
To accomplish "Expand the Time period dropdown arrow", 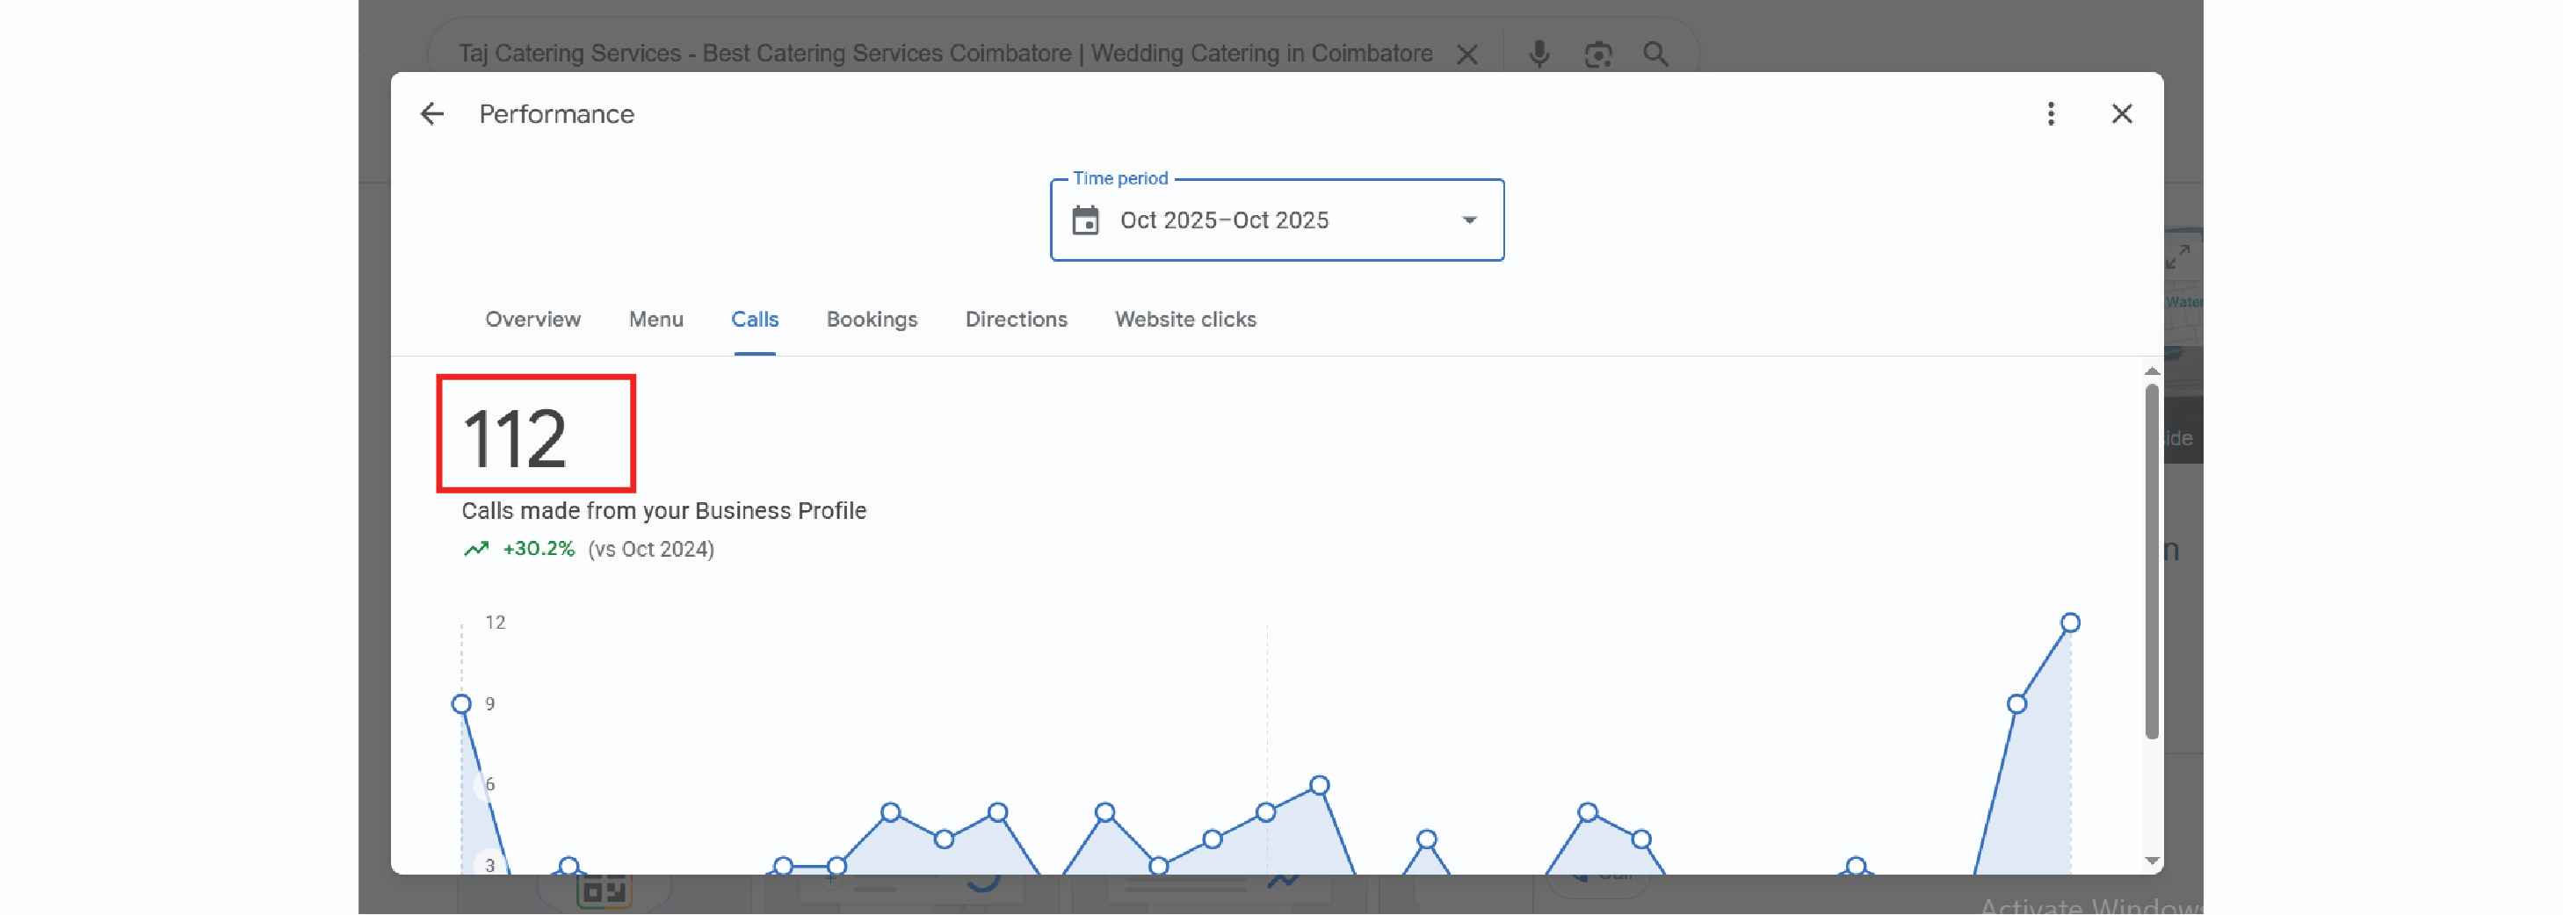I will 1468,220.
